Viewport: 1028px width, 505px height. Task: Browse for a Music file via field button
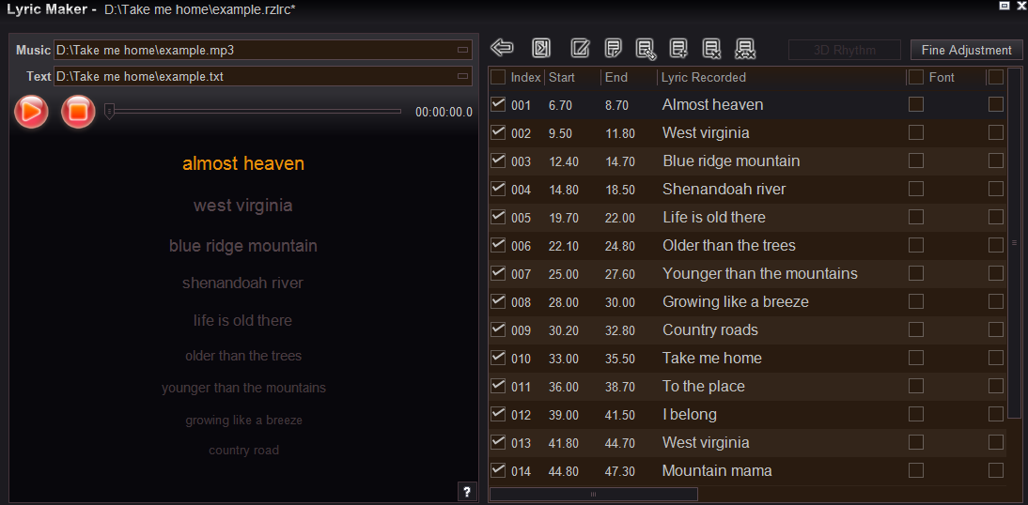point(462,50)
